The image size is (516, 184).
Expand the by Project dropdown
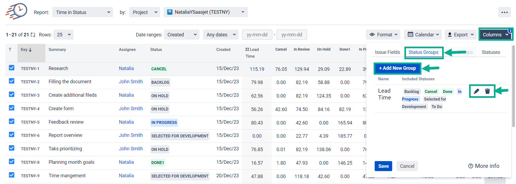tap(145, 12)
